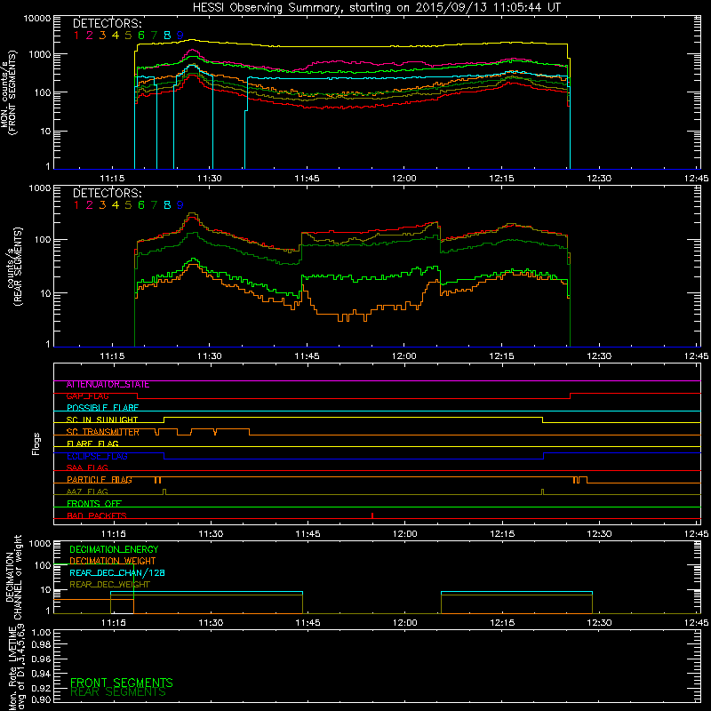
Task: Click magenta detector 2 in front segments legend
Action: 90,35
